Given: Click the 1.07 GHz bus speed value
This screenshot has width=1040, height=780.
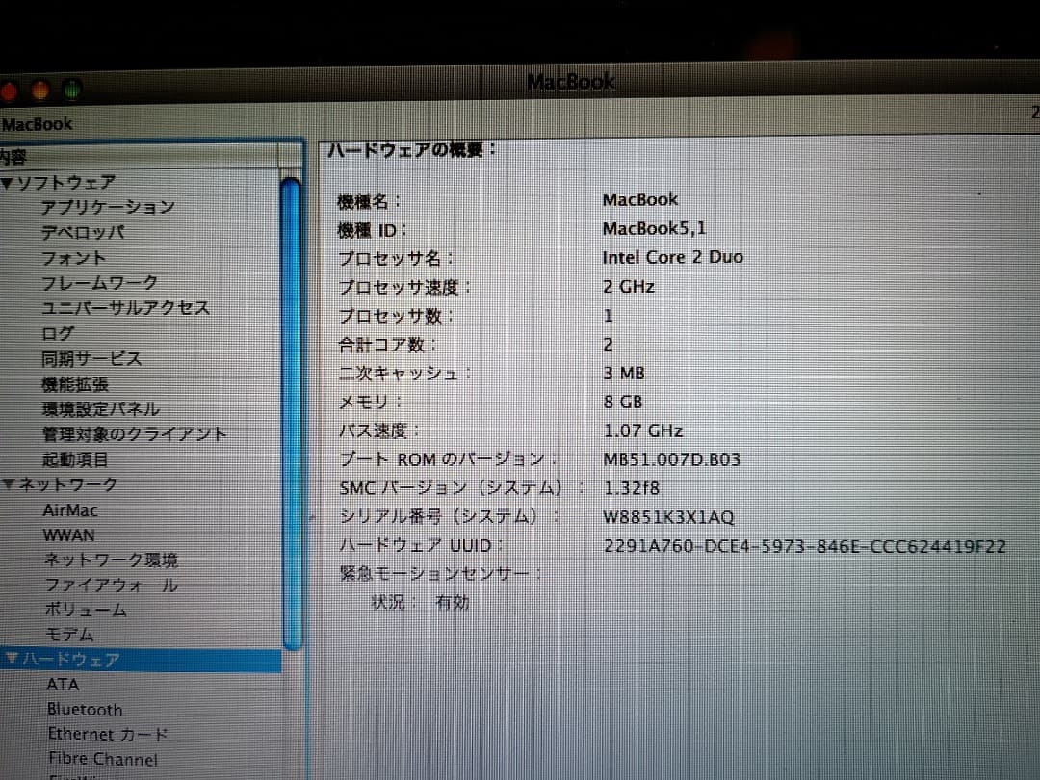Looking at the screenshot, I should coord(642,431).
